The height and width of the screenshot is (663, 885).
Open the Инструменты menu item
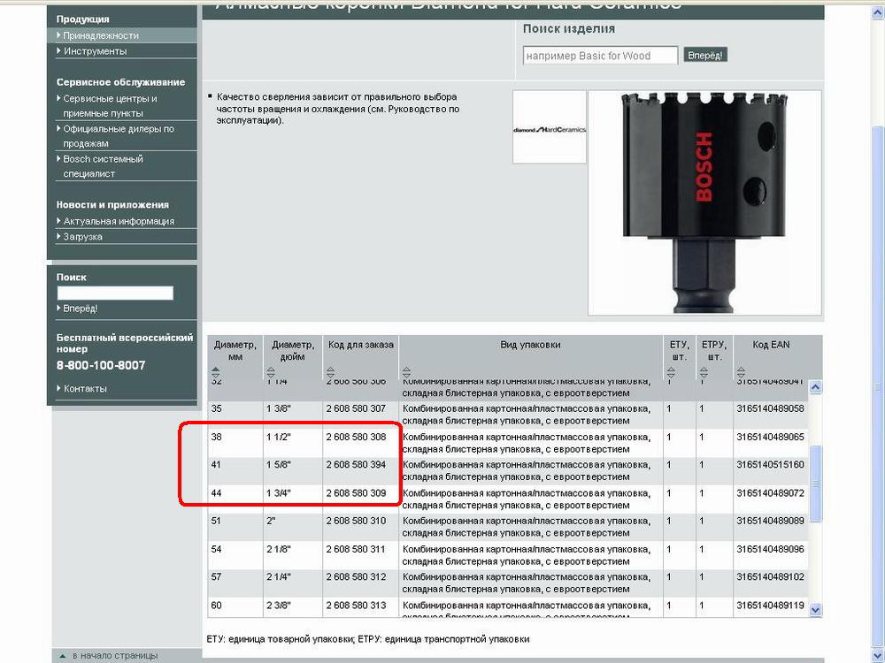pos(96,51)
